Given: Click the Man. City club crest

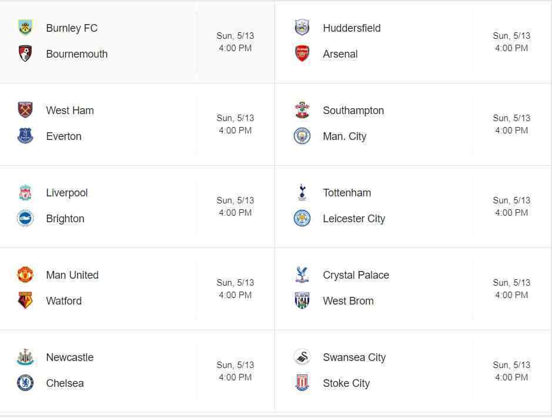Looking at the screenshot, I should coord(302,136).
